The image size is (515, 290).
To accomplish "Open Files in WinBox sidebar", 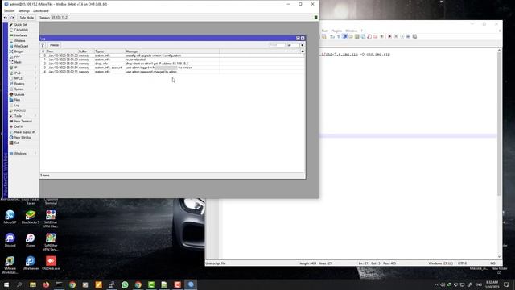I will click(17, 100).
